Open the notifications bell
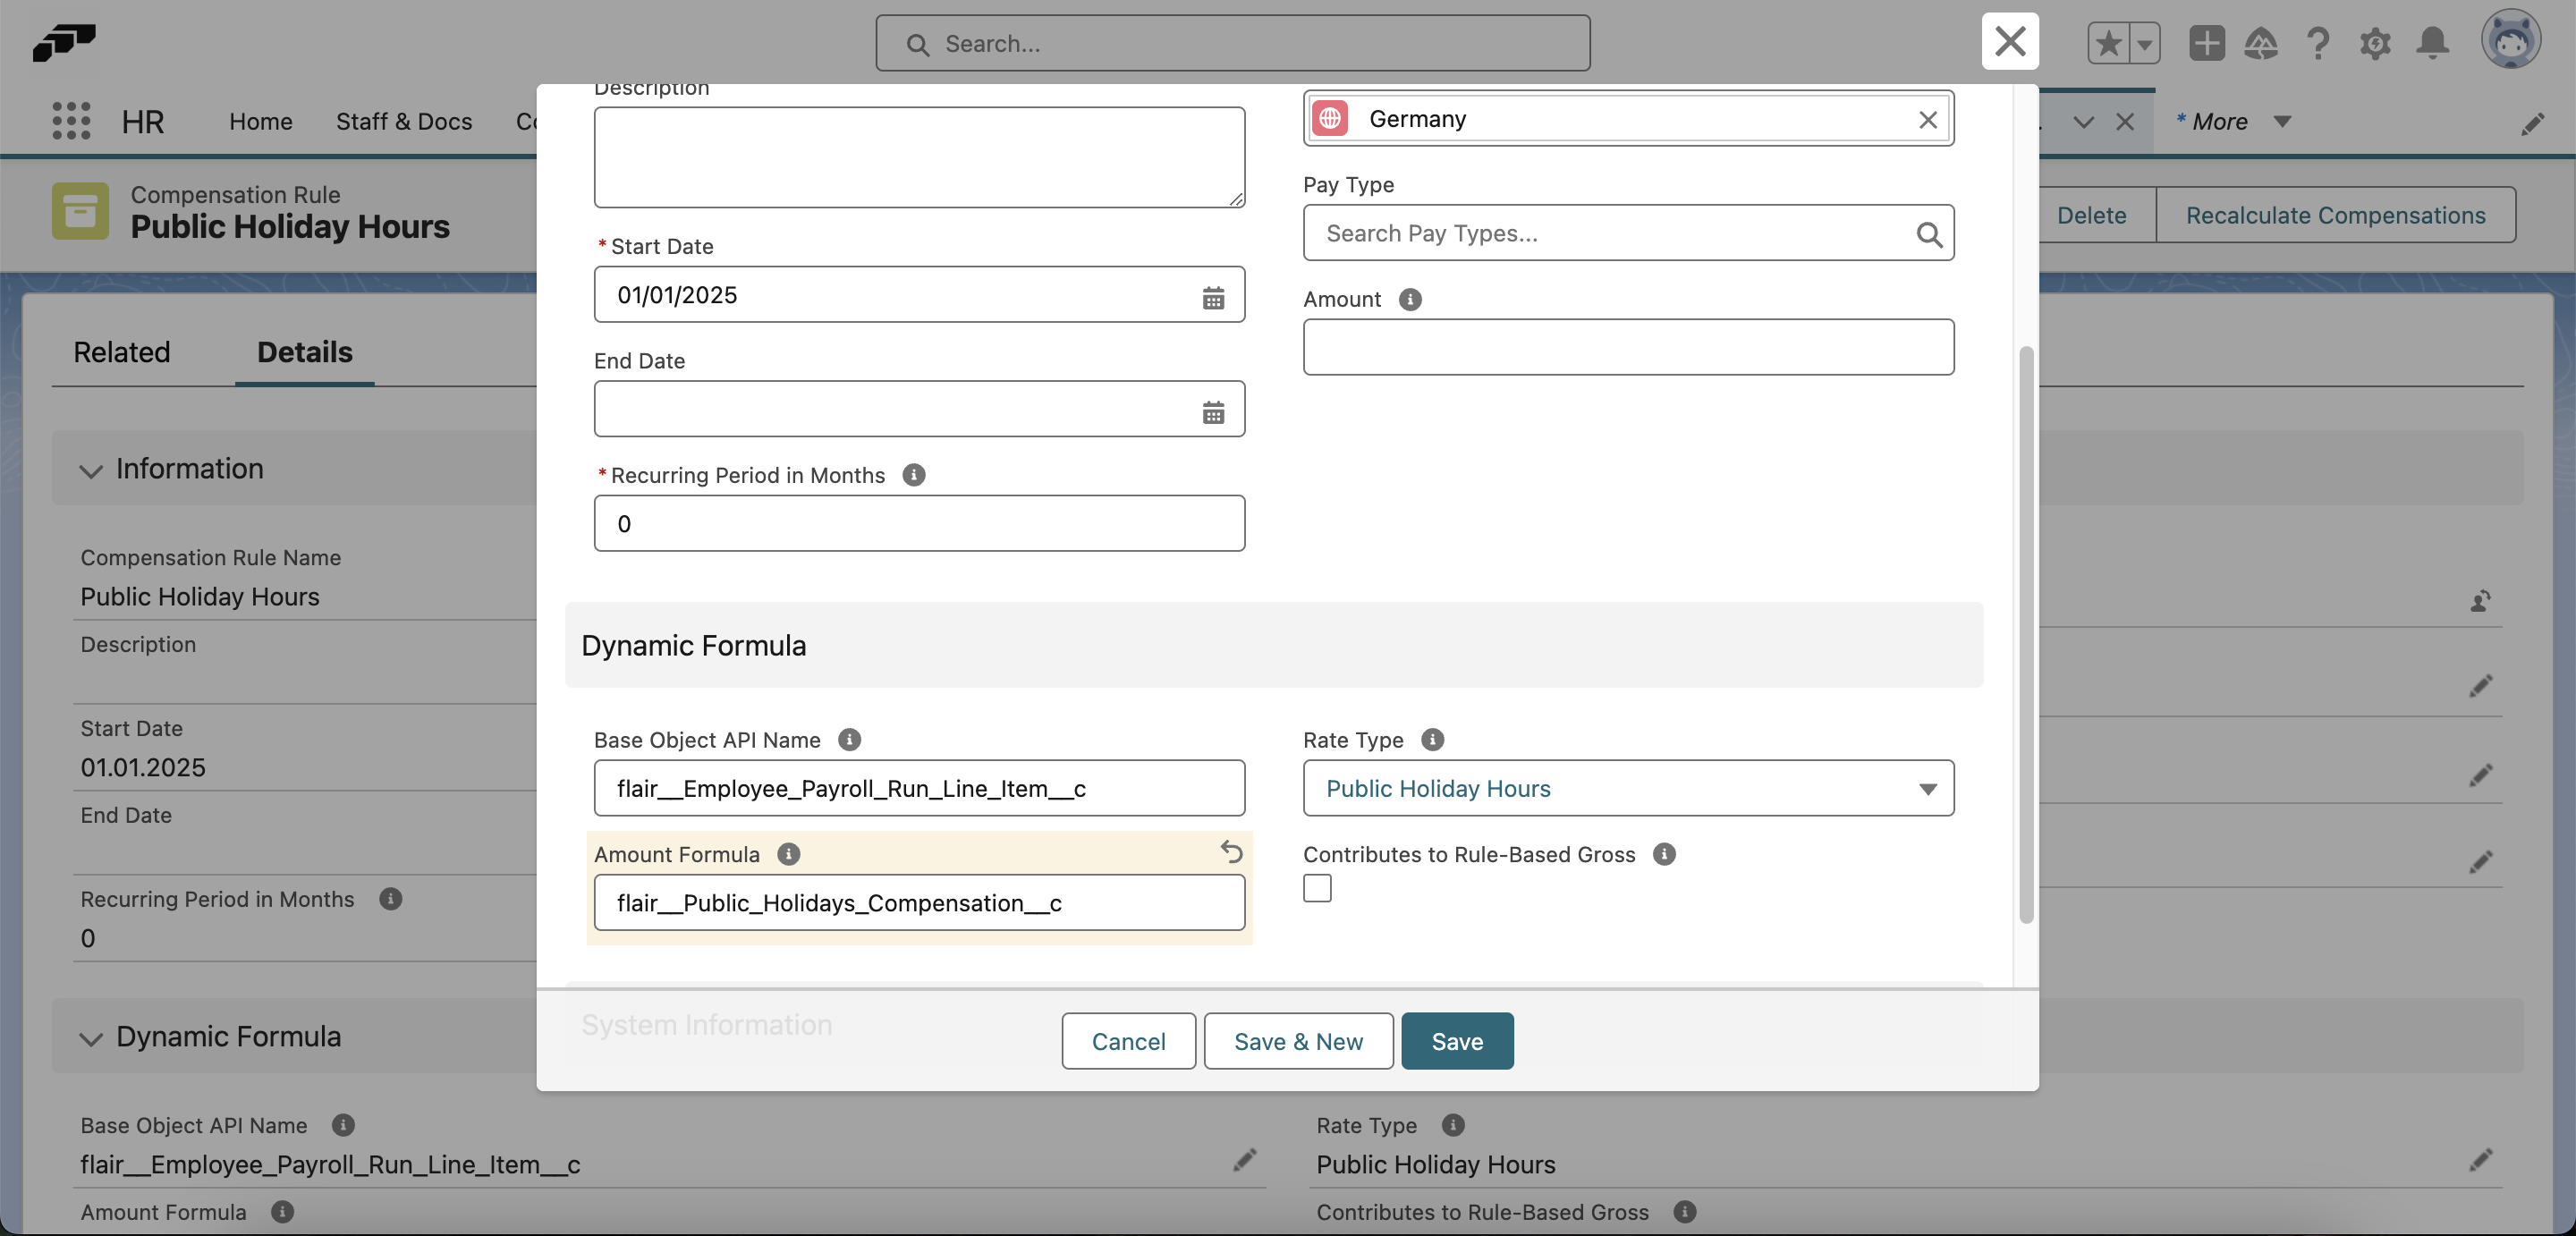The width and height of the screenshot is (2576, 1236). [2433, 43]
